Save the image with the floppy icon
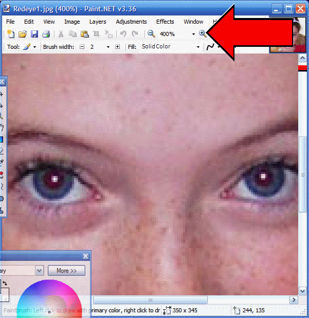This screenshot has height=318, width=309. click(x=34, y=34)
